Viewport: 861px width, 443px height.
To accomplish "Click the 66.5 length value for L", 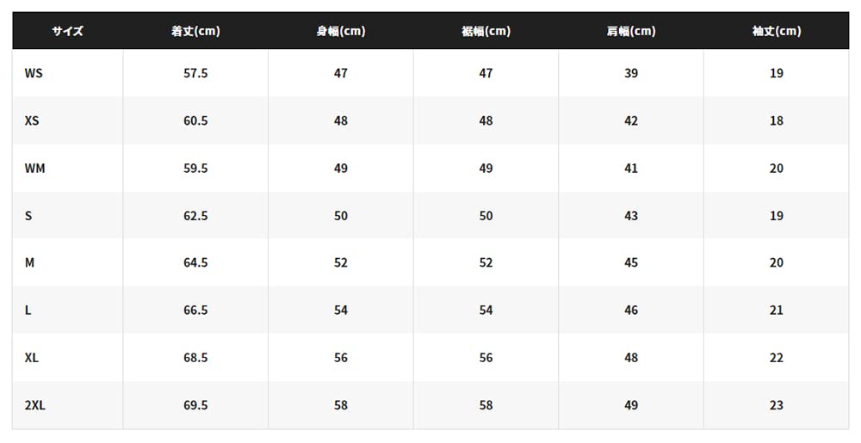I will [x=195, y=310].
